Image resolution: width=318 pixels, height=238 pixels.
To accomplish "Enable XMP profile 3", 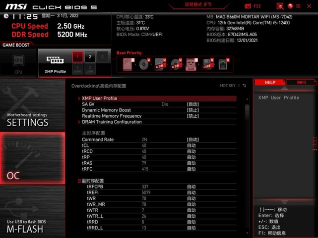I will click(x=102, y=57).
